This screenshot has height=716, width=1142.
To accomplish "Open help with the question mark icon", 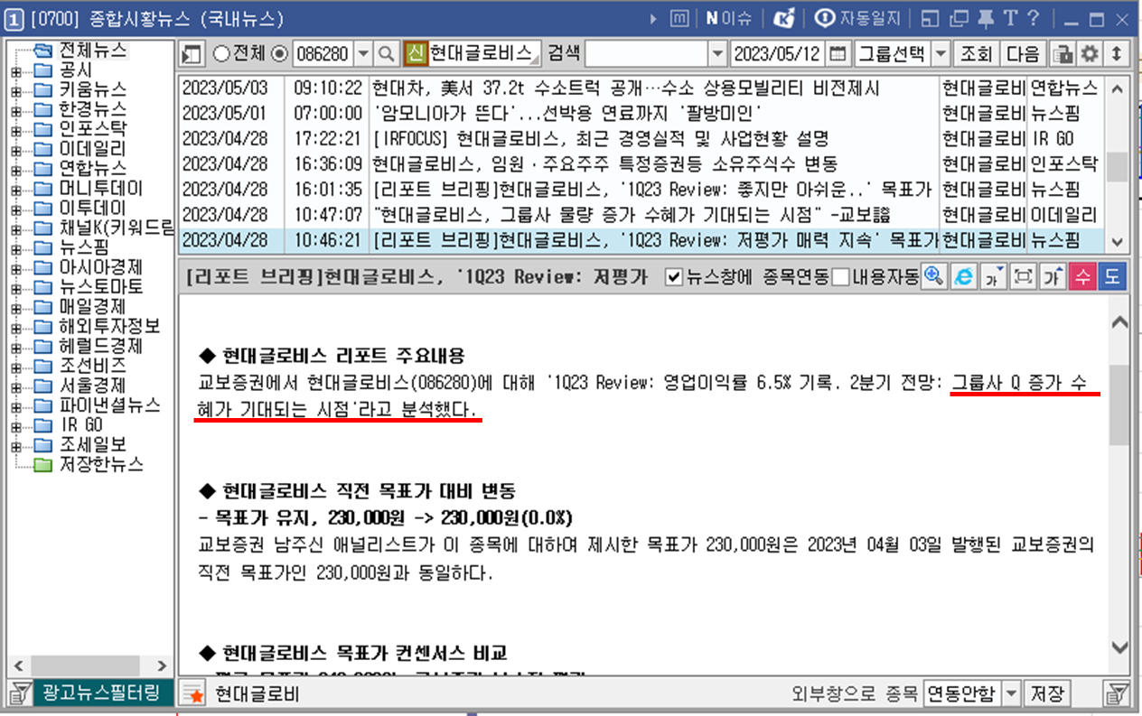I will [1034, 18].
